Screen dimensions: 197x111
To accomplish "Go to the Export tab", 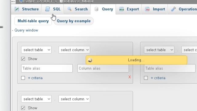I will (x=129, y=9).
